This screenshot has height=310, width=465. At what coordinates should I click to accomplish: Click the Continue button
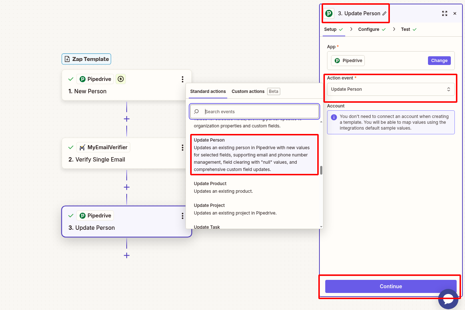[x=391, y=286]
